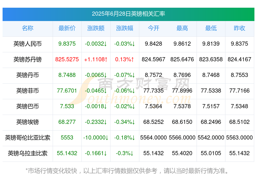Select the 最新价 column header
Image resolution: width=257 pixels, height=179 pixels.
67,28
